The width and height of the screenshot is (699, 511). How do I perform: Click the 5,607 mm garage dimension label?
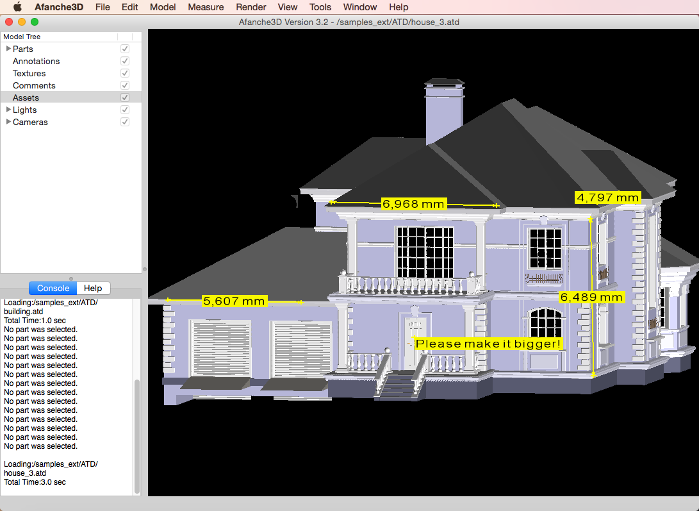[234, 301]
